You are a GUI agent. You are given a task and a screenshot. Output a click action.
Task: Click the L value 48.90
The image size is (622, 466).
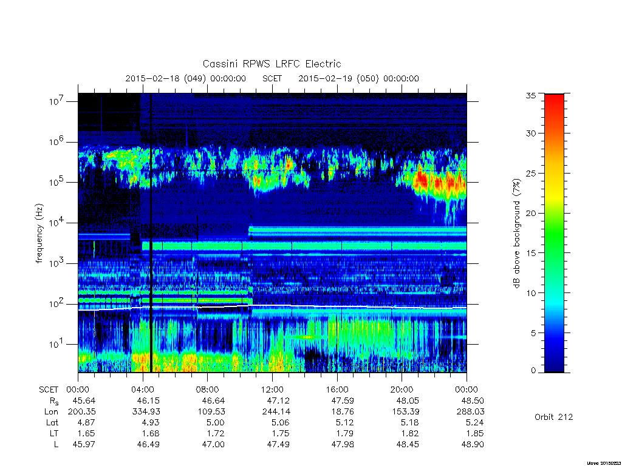(473, 445)
